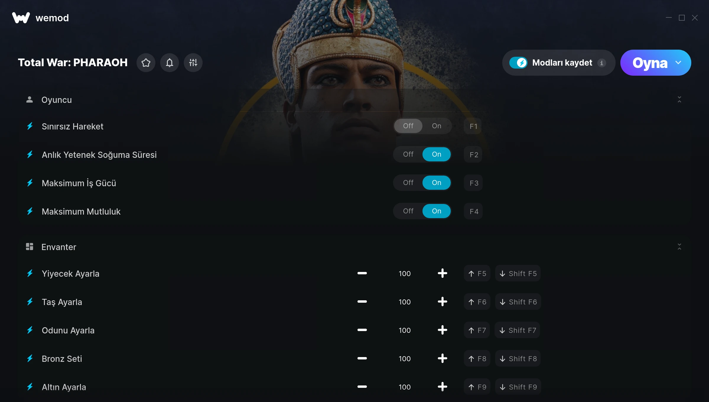The width and height of the screenshot is (709, 402).
Task: Collapse the Envanter section
Action: [679, 247]
